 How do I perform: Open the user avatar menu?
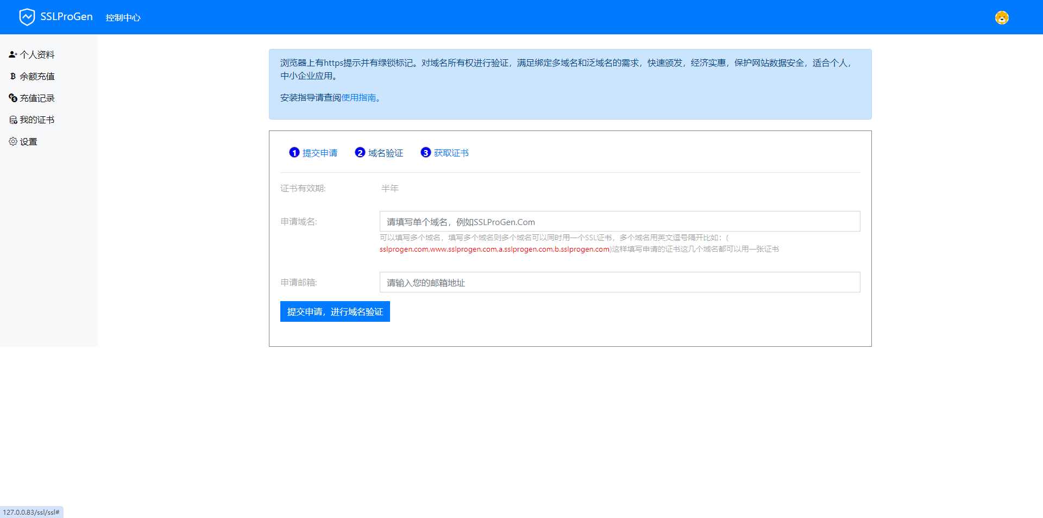1001,17
